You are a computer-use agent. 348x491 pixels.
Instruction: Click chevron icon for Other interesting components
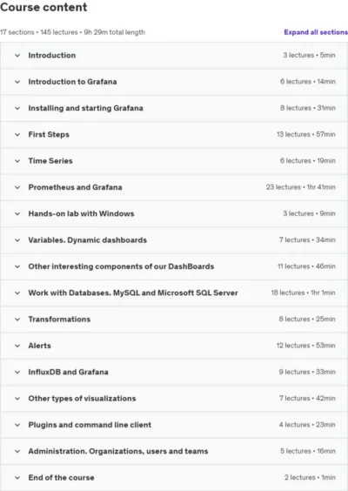17,266
